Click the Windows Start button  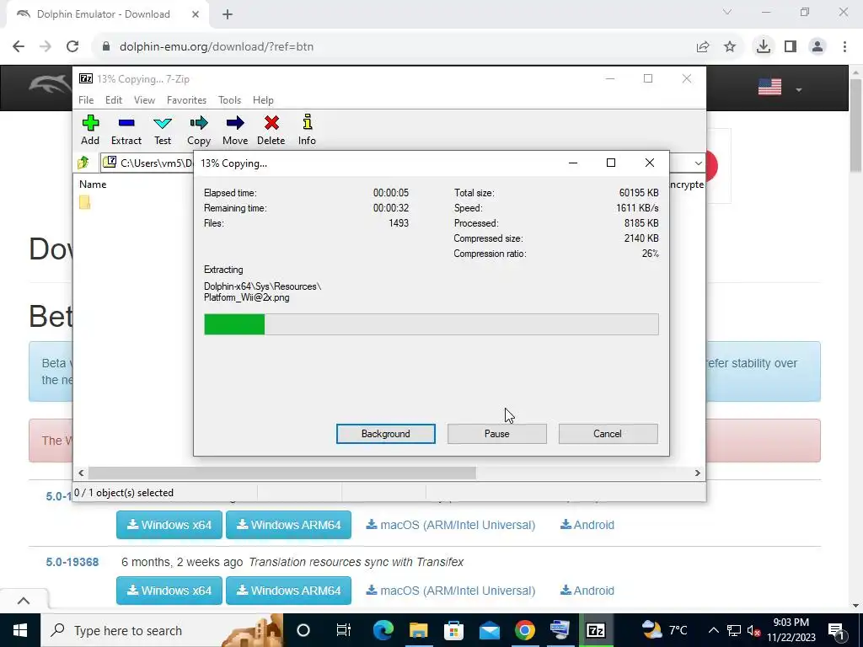20,630
